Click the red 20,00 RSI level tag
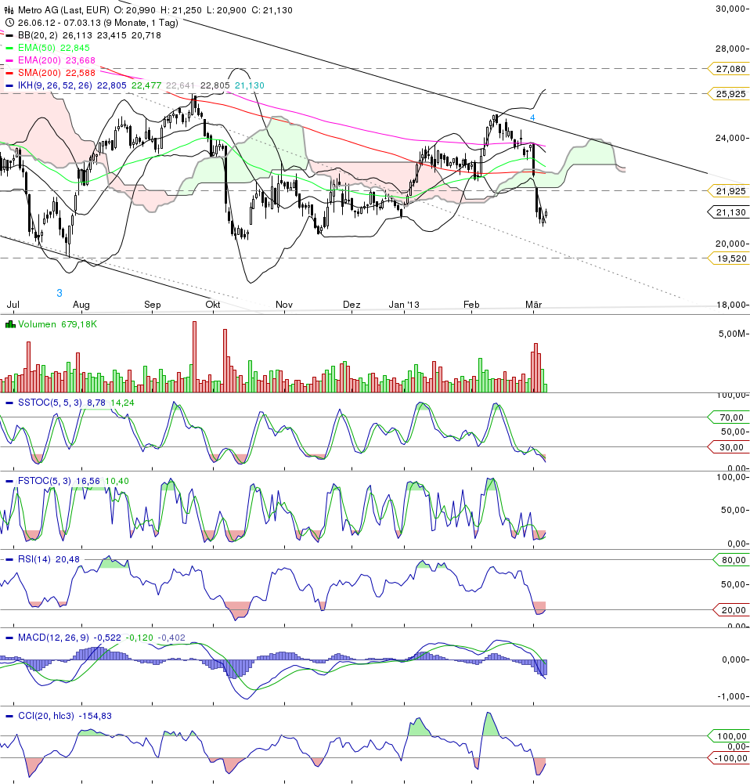Image resolution: width=750 pixels, height=784 pixels. tap(732, 610)
